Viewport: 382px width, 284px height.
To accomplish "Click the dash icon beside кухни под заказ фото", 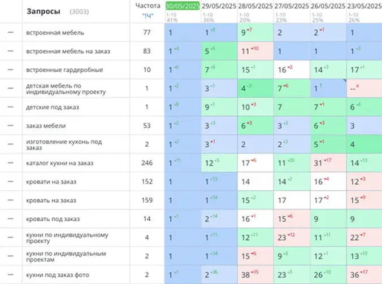I will pyautogui.click(x=11, y=275).
